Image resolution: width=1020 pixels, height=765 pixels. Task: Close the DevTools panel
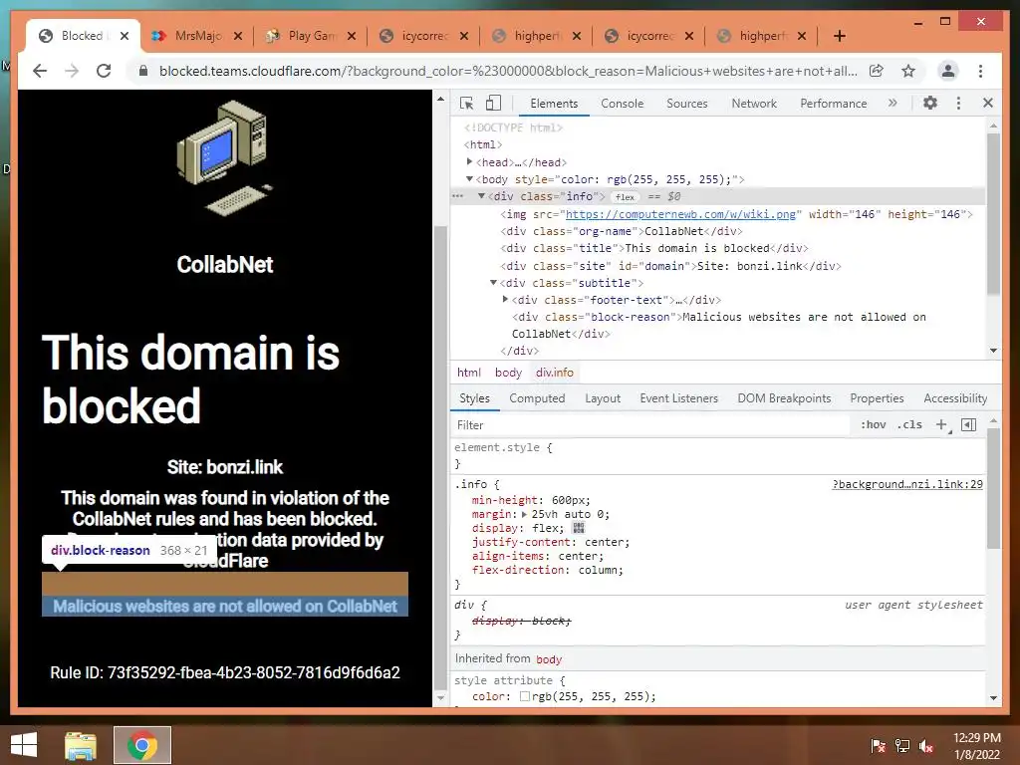(987, 103)
